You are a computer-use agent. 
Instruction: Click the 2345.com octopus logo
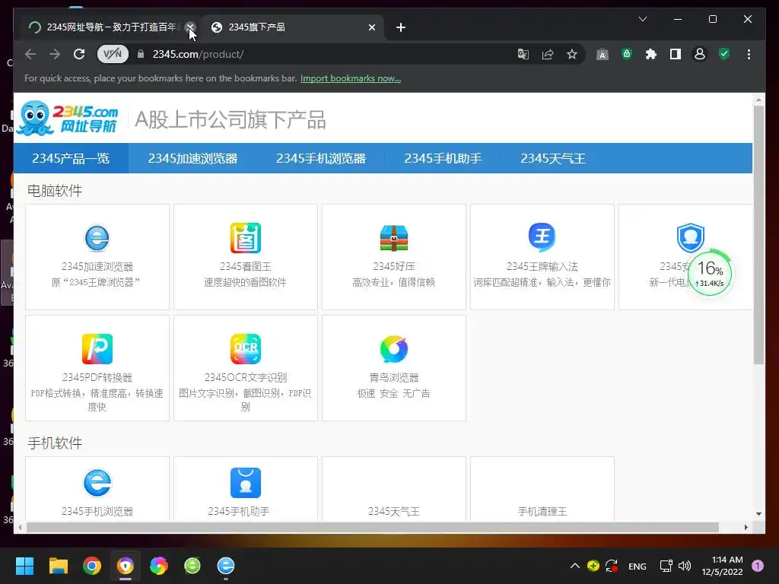click(68, 118)
